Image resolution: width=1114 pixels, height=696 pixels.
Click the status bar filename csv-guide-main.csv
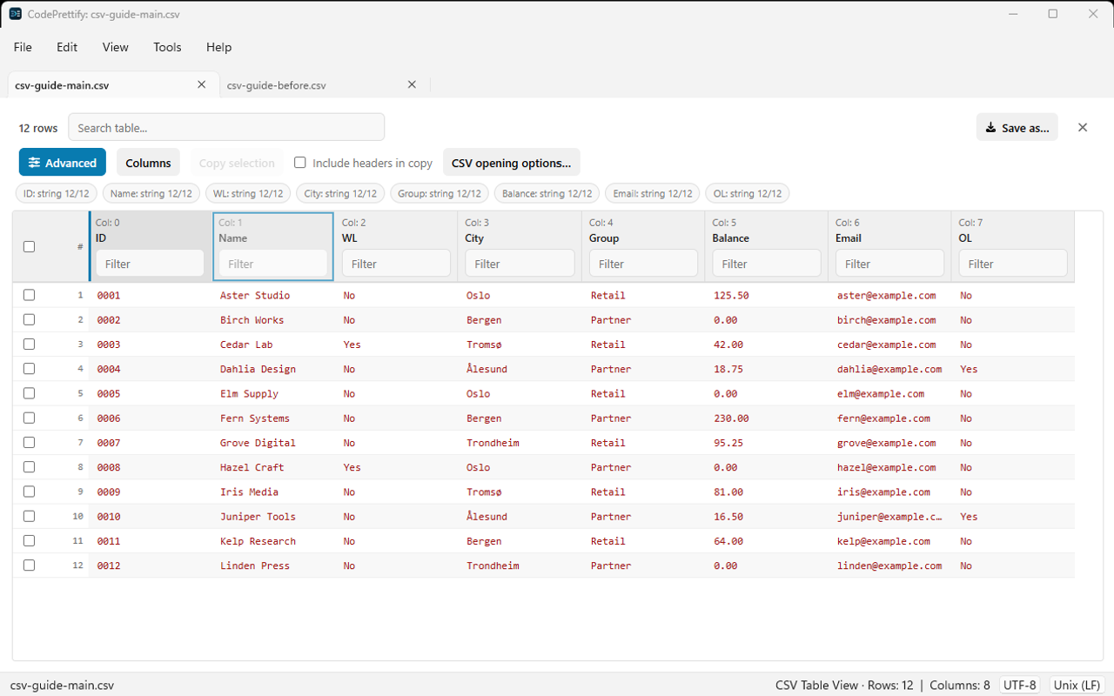coord(62,685)
